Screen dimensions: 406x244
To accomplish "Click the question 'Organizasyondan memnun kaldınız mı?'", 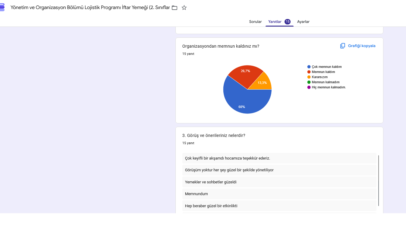I will coord(221,46).
